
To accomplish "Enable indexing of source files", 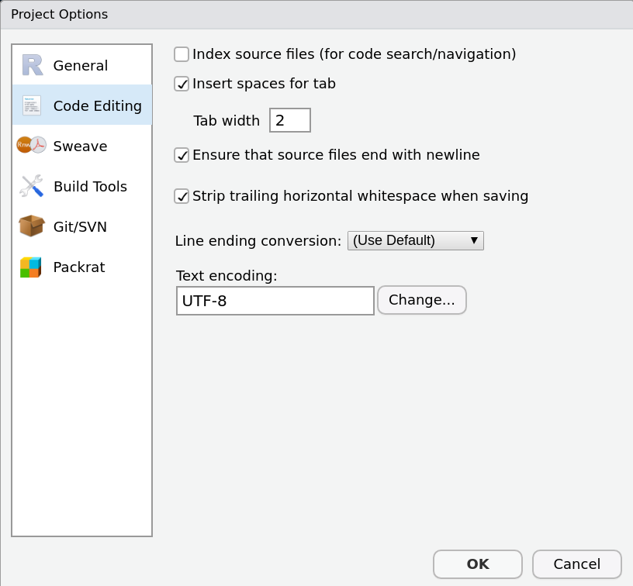I will click(181, 54).
